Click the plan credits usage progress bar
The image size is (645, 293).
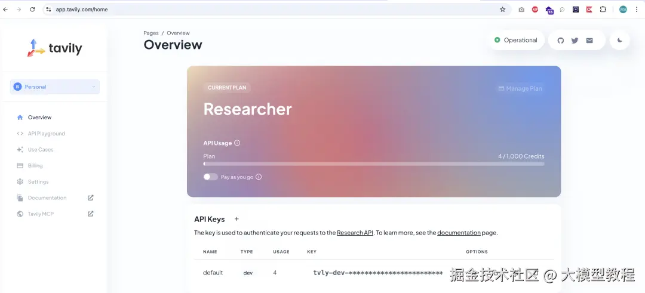pos(373,164)
